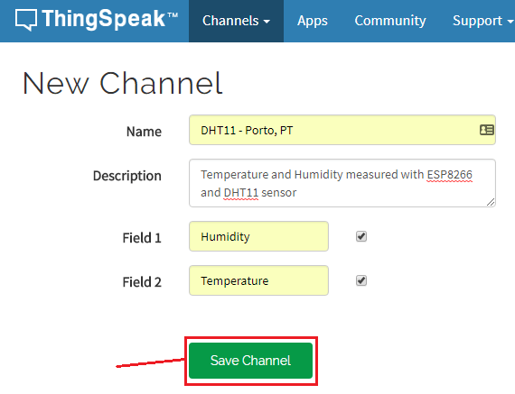This screenshot has height=394, width=515.
Task: Click the Field 1 label
Action: 142,238
